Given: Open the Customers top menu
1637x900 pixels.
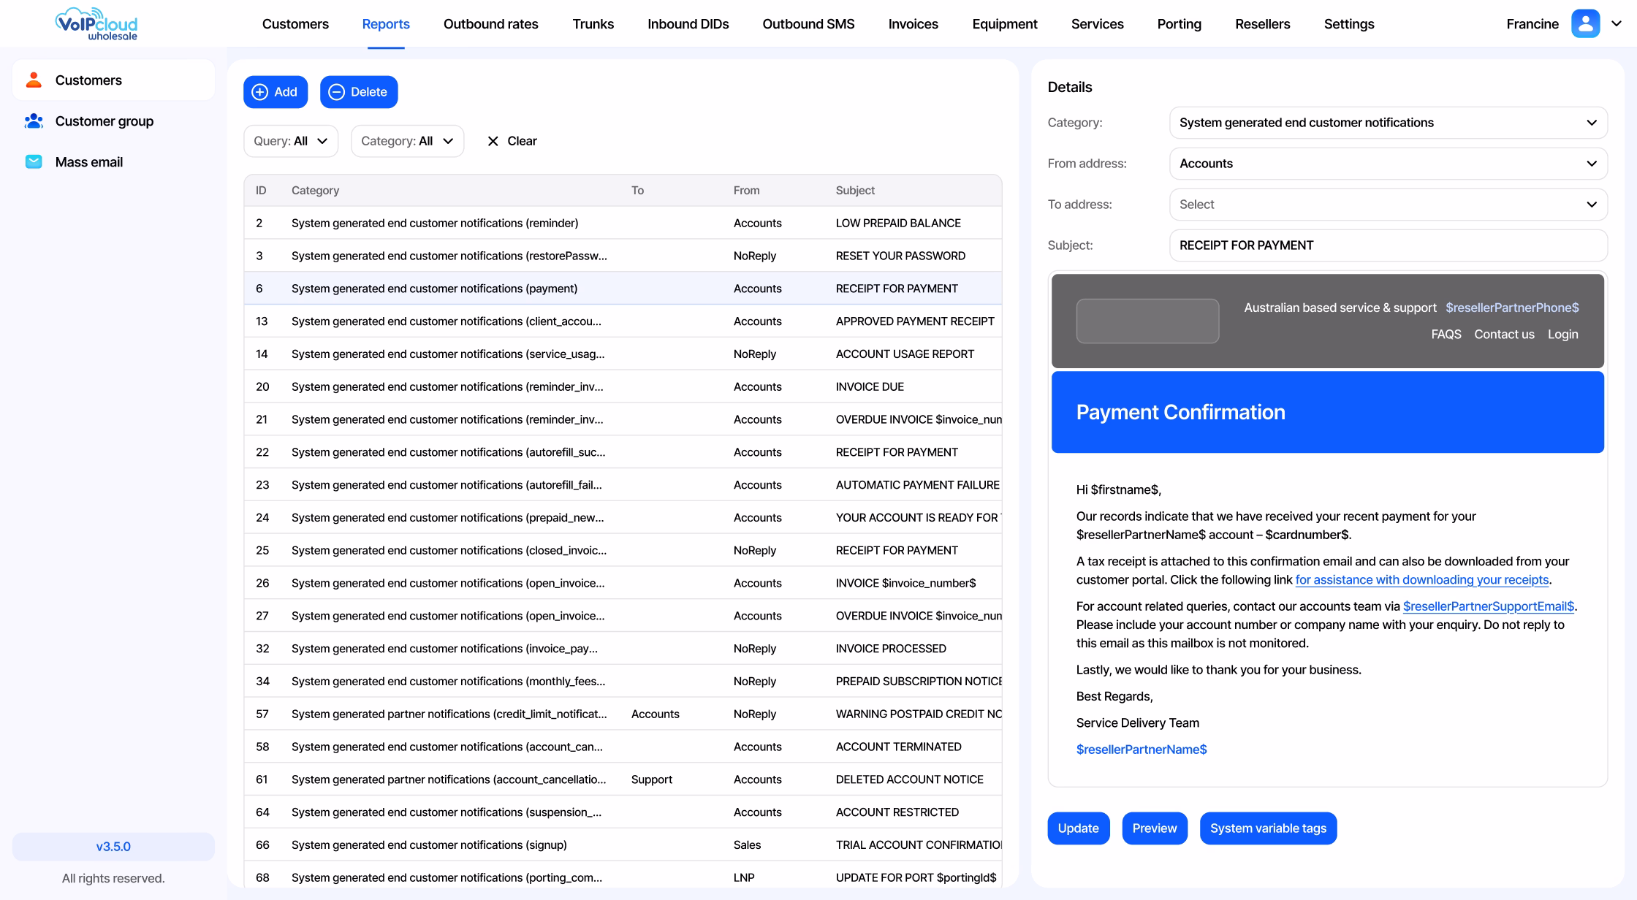Looking at the screenshot, I should tap(295, 24).
